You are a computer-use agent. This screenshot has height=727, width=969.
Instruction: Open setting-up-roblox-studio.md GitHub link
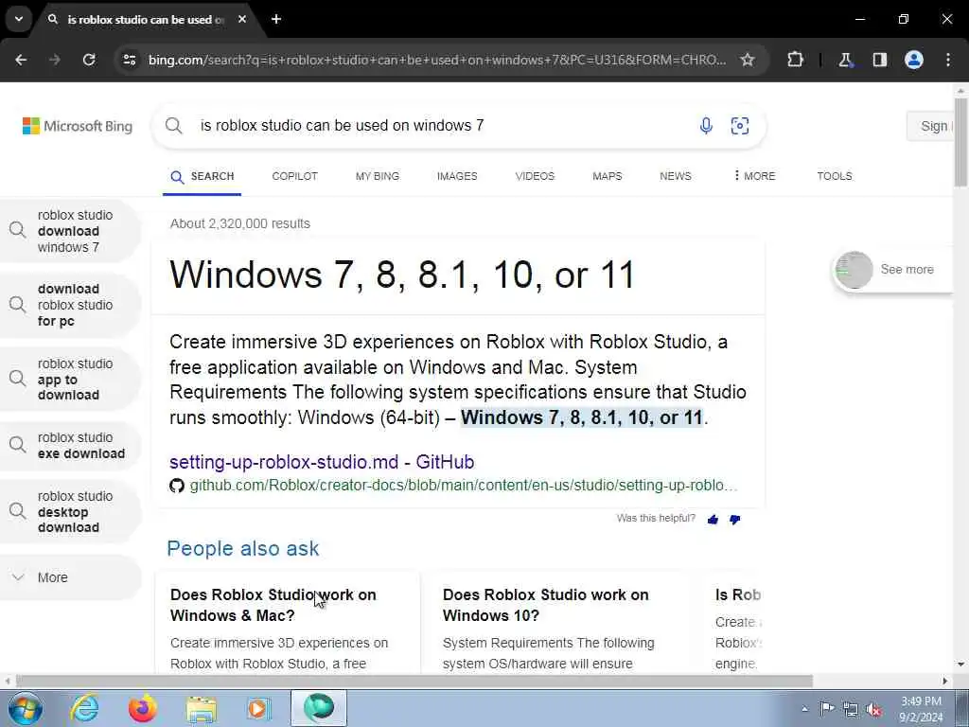[x=322, y=462]
